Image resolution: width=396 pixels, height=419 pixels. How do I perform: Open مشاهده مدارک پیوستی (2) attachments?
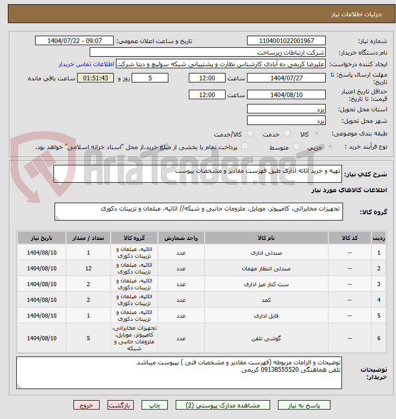[x=223, y=405]
